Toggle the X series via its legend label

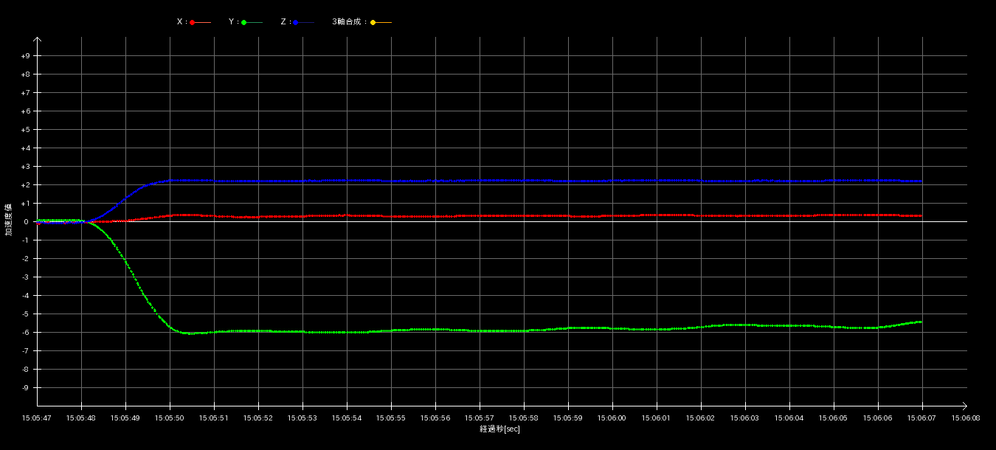coord(181,22)
